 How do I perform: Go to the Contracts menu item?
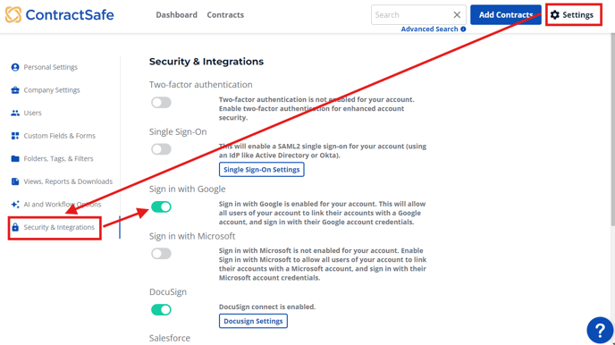coord(225,15)
